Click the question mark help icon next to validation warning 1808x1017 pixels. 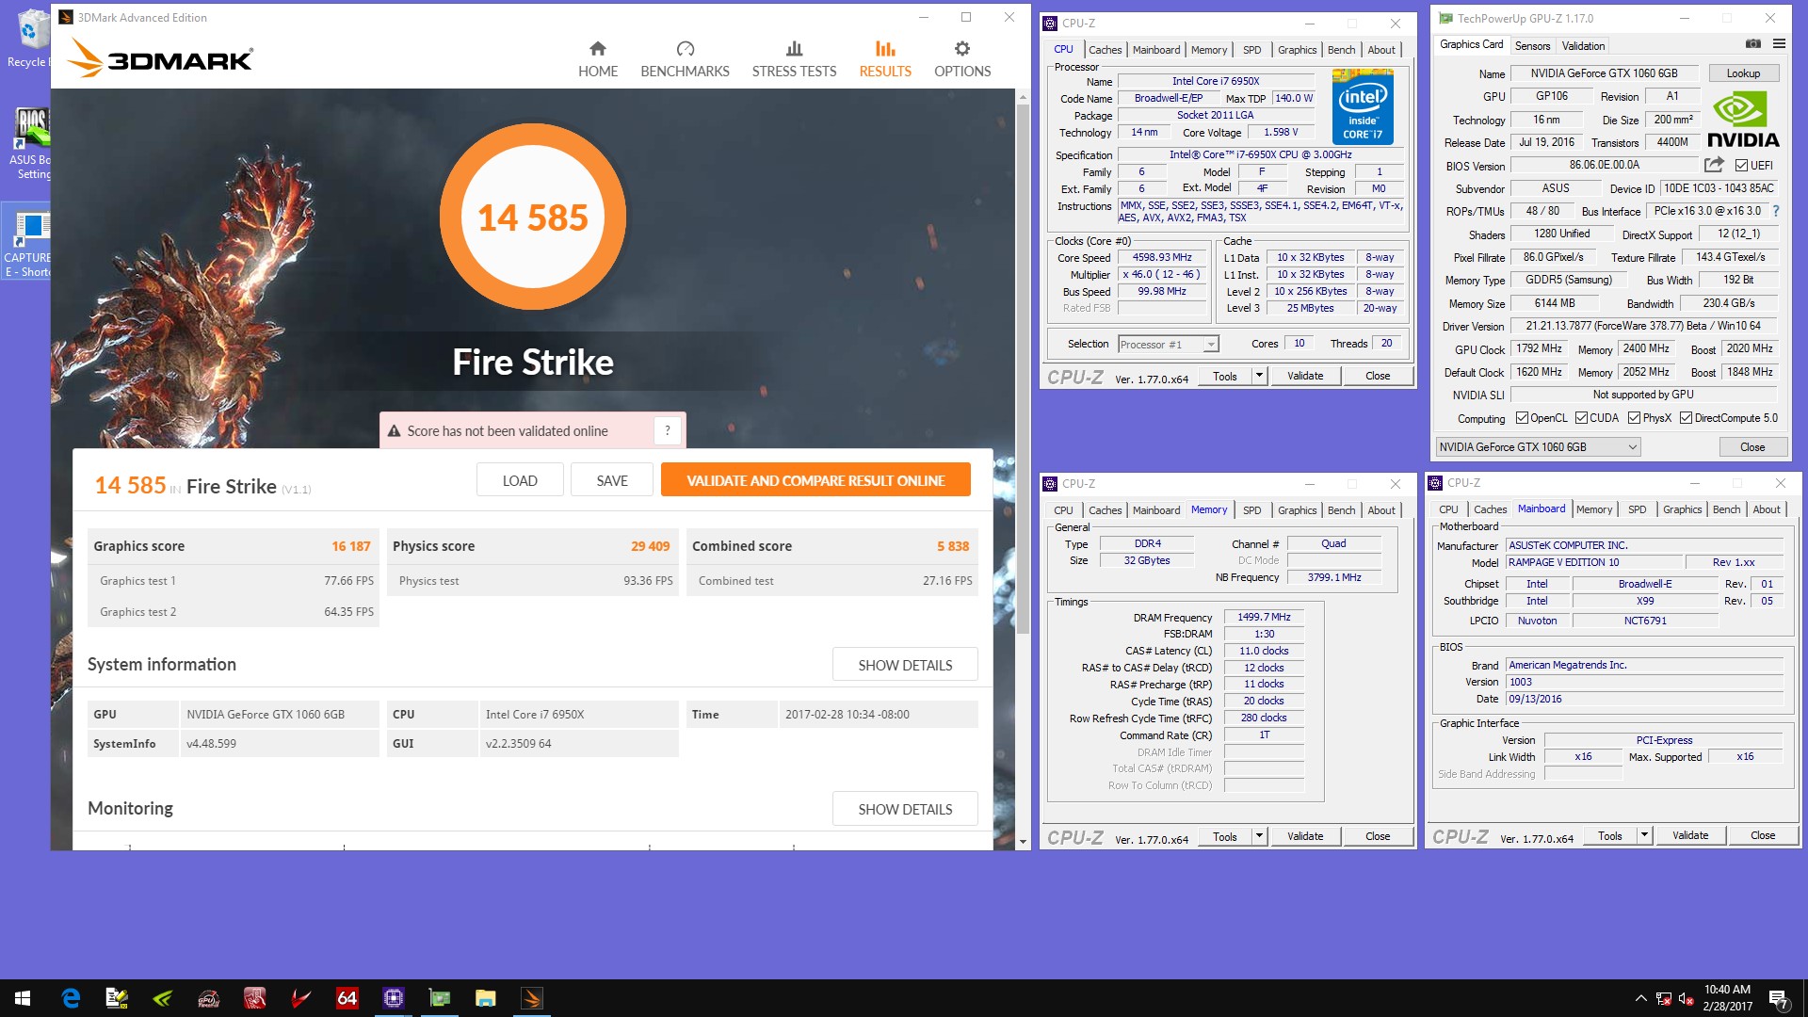tap(668, 431)
